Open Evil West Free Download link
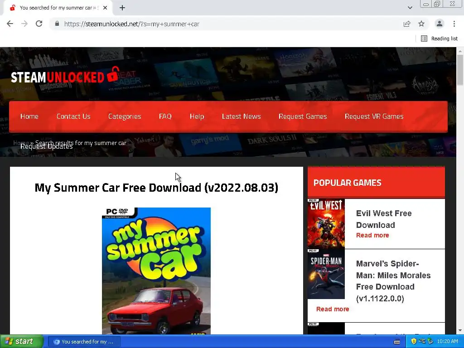 tap(384, 219)
